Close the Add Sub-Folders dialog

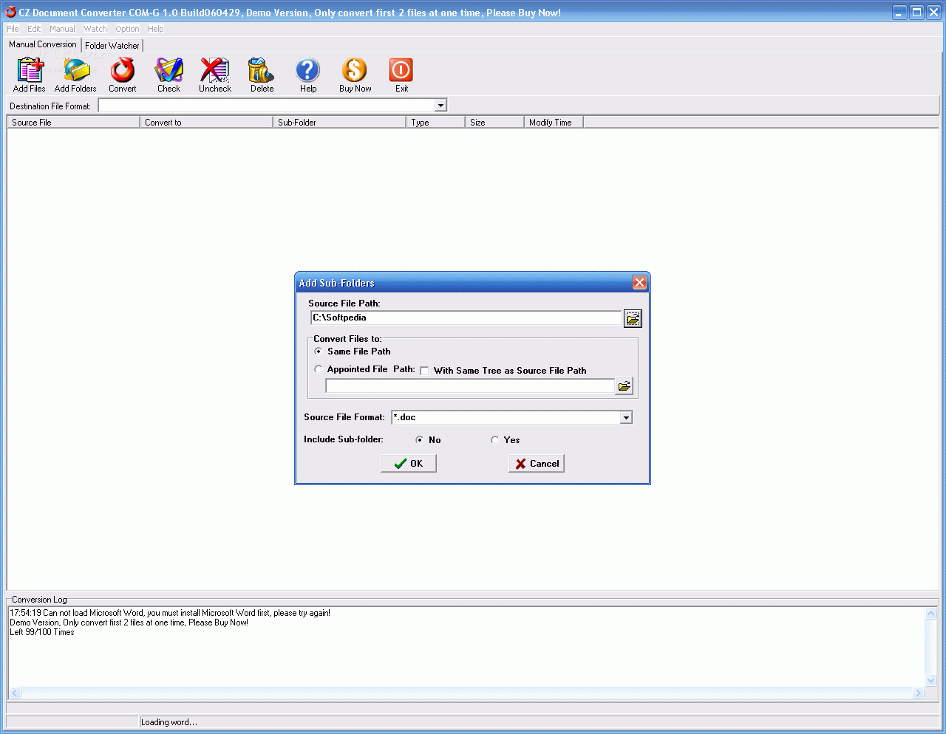tap(639, 283)
